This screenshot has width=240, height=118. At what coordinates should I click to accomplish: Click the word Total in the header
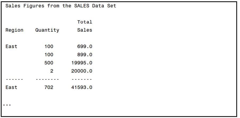pos(85,22)
